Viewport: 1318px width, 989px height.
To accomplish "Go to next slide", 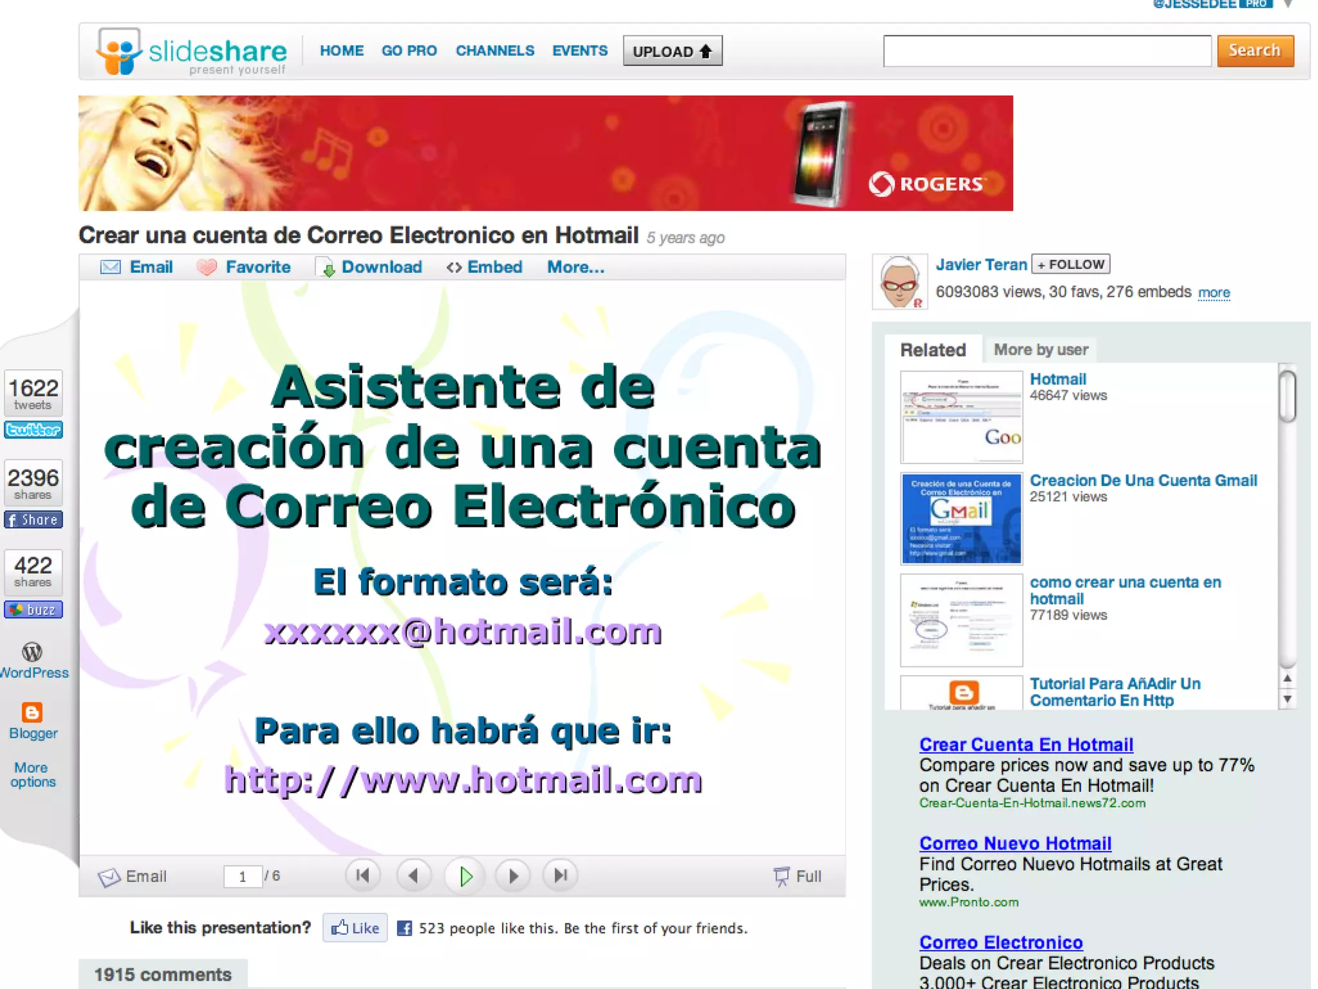I will (x=513, y=876).
